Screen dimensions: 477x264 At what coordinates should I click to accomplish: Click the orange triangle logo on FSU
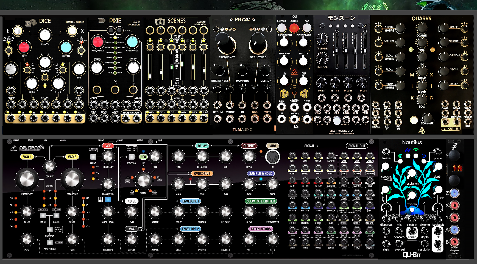tap(294, 72)
